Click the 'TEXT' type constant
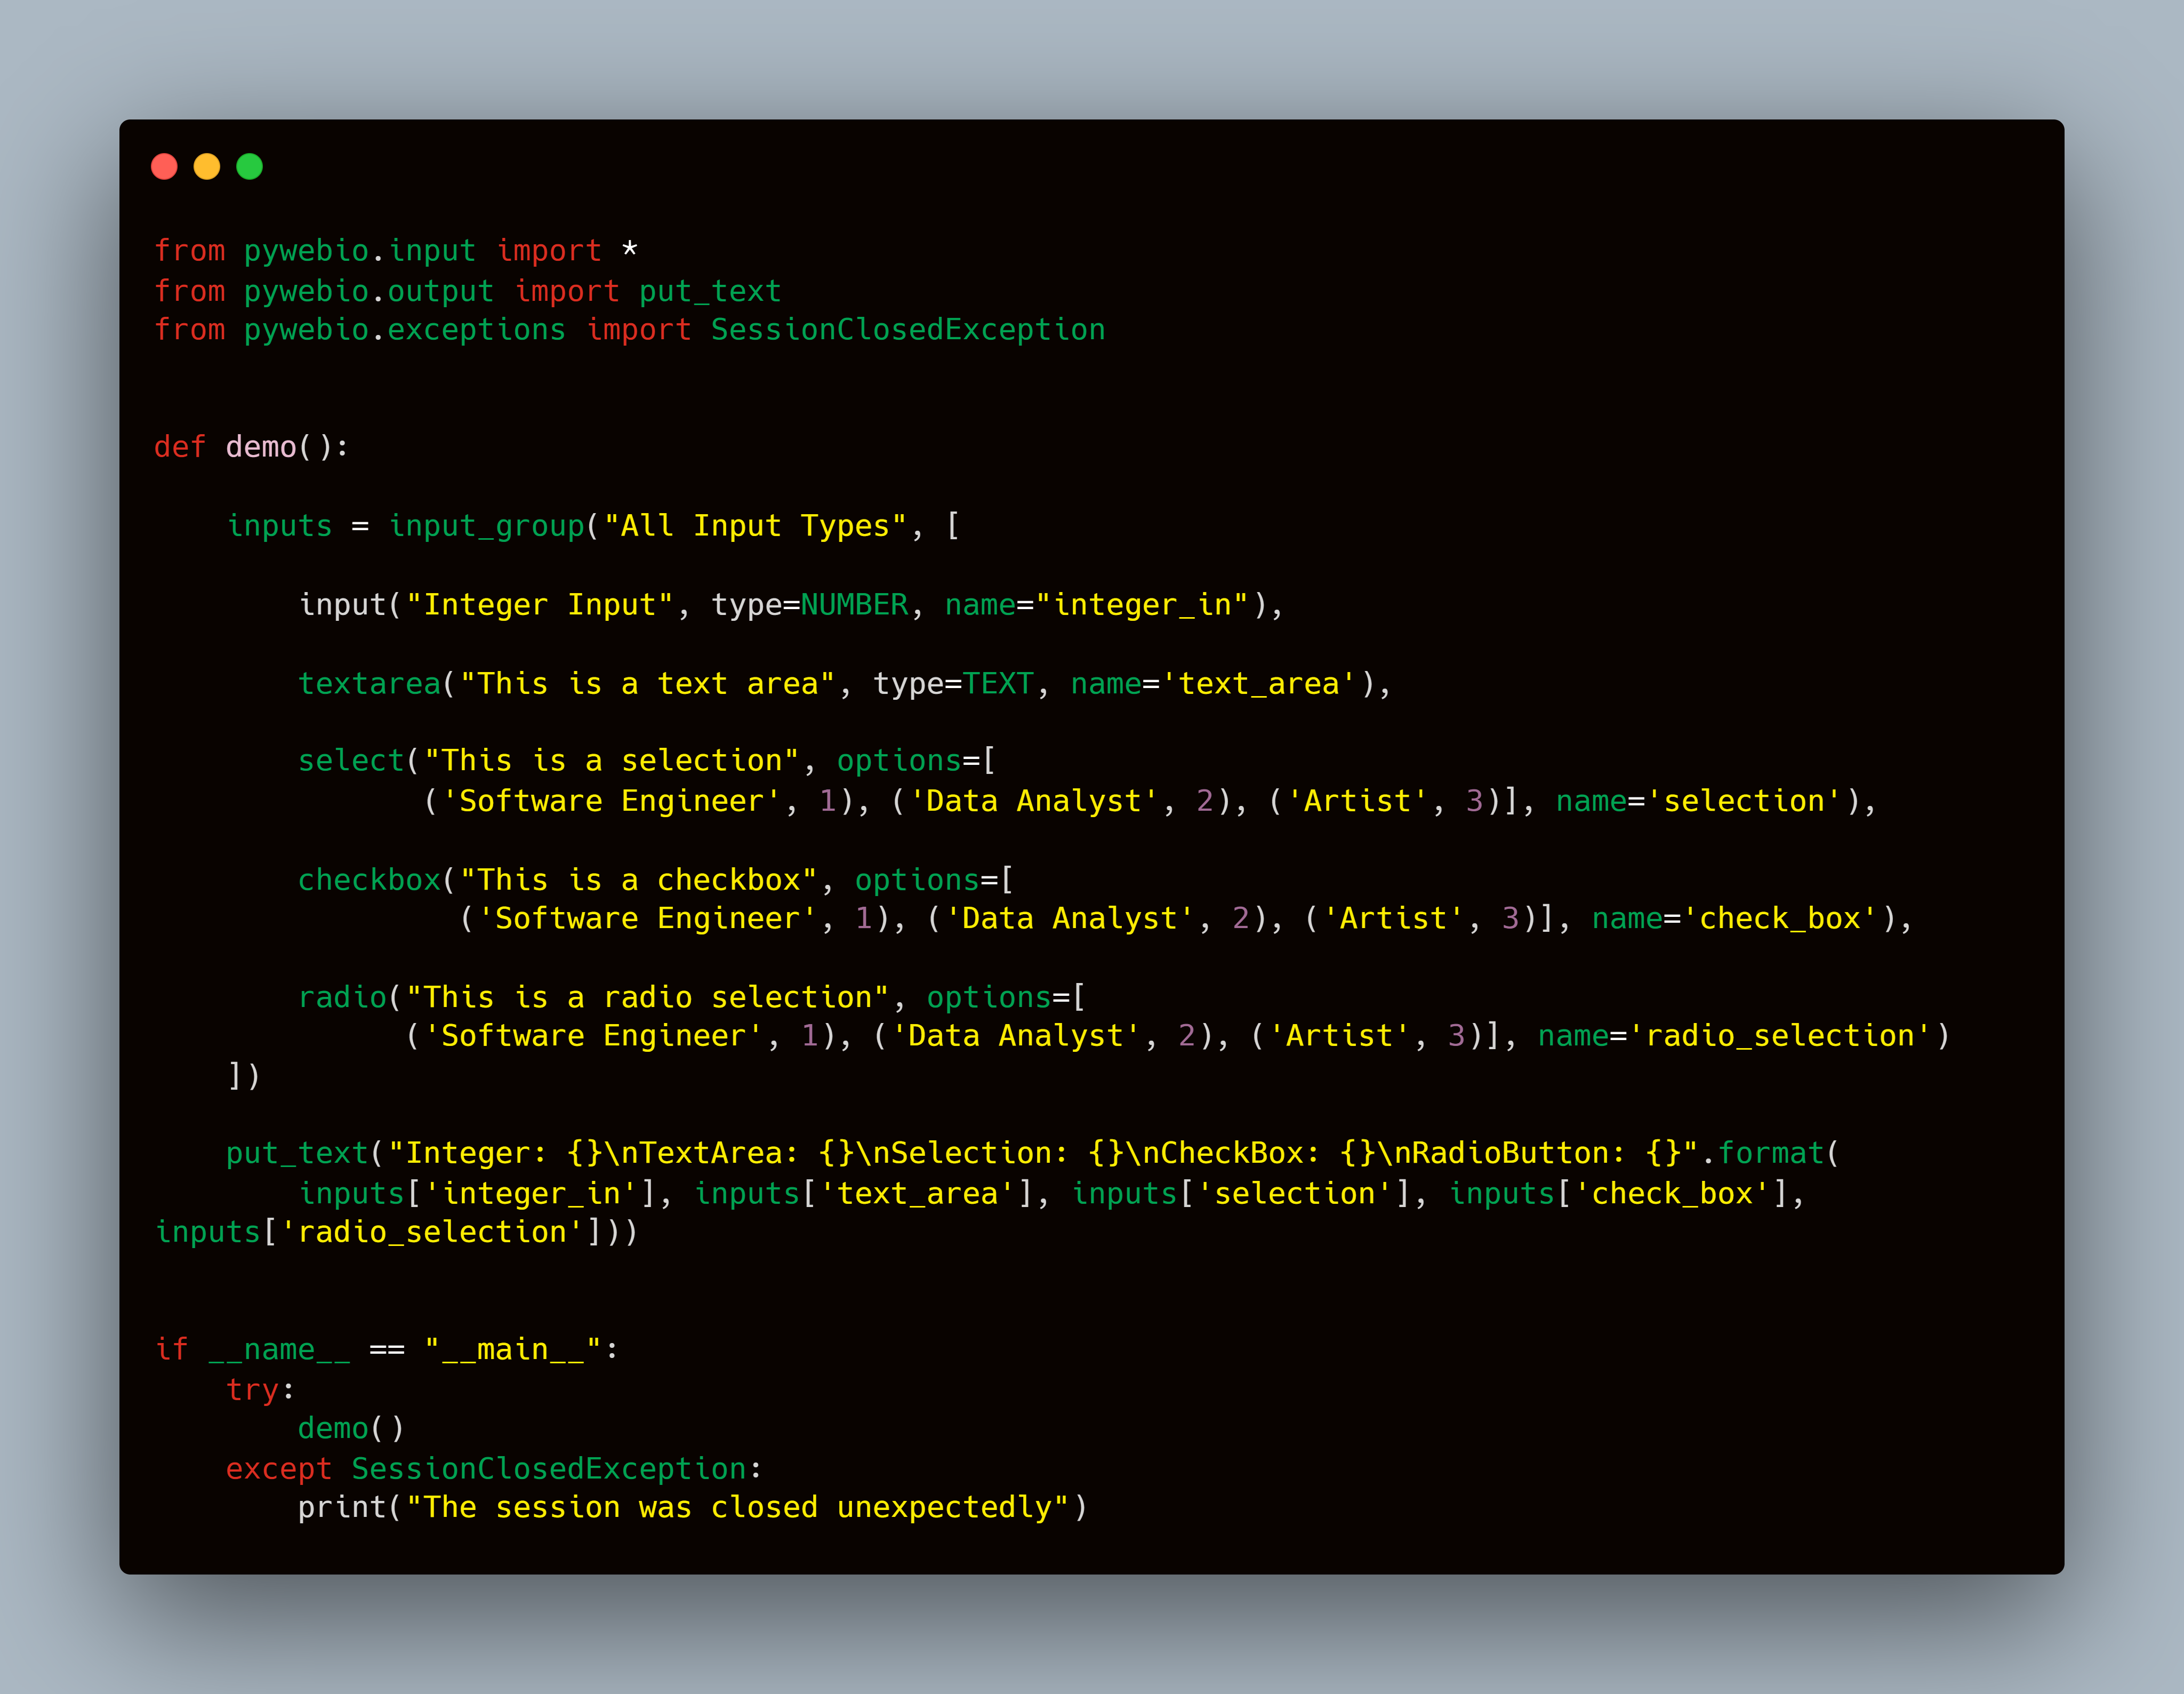Screen dimensions: 2184x1694 point(998,683)
